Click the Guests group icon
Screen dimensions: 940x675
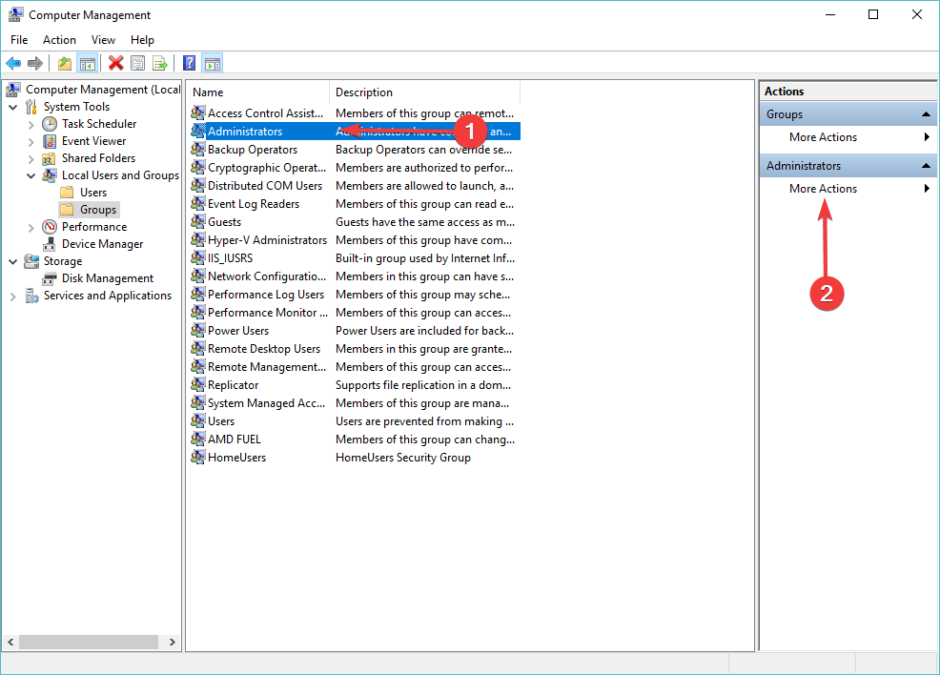[x=198, y=222]
